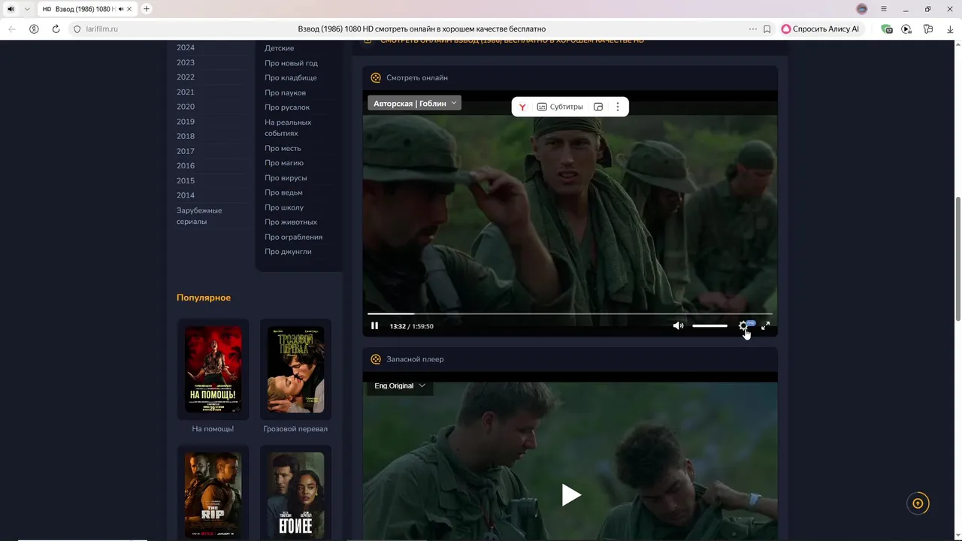
Task: Open the Yandex account icon beside back arrow
Action: 34,29
